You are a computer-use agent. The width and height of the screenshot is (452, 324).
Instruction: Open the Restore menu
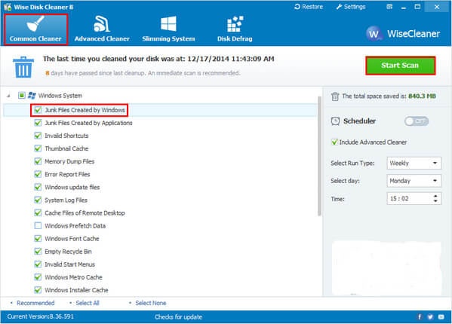(x=309, y=7)
